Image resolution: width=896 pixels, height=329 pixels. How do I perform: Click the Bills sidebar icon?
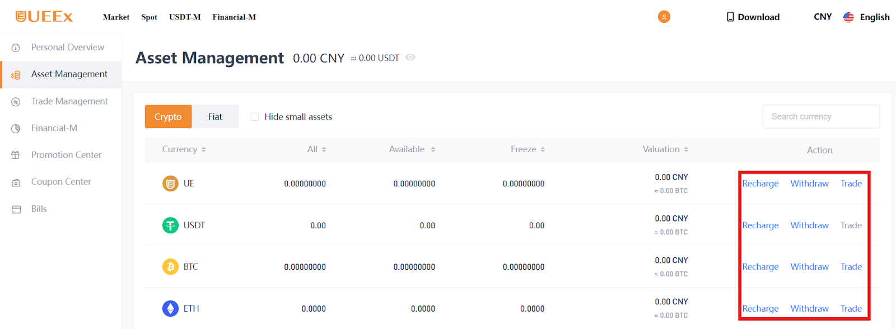pyautogui.click(x=16, y=209)
